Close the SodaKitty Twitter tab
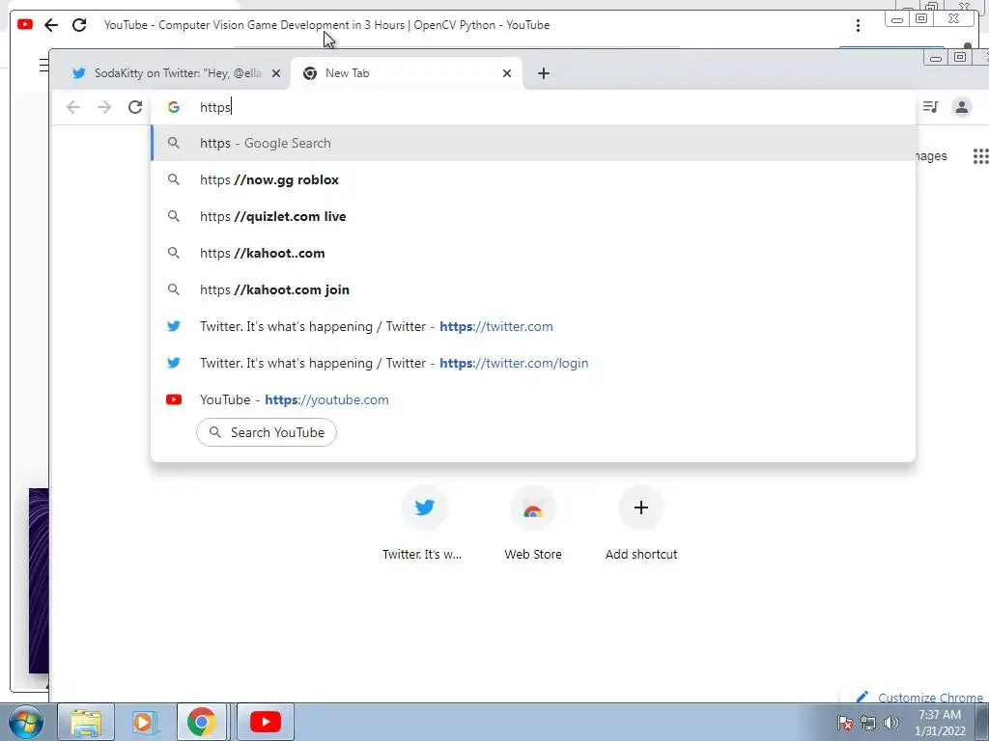This screenshot has height=741, width=989. point(275,73)
